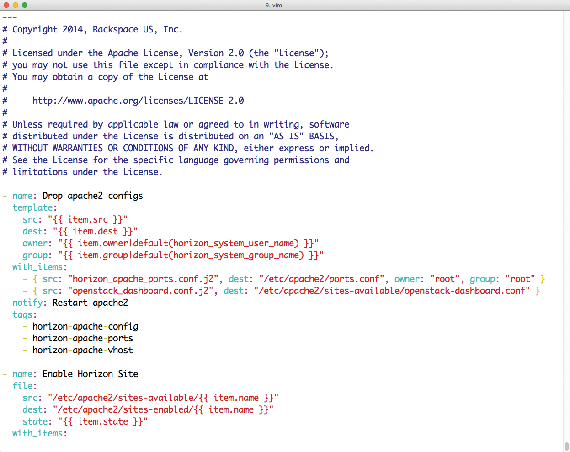Viewport: 570px width, 452px height.
Task: Open the apache.org LICENSE-2.0 URL
Action: point(138,101)
